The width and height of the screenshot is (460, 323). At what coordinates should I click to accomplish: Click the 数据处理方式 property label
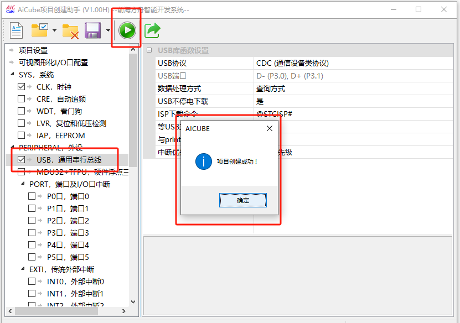[x=179, y=89]
